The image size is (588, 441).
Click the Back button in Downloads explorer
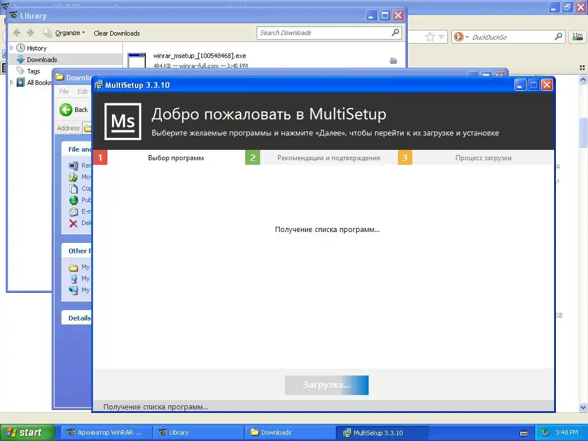pos(73,110)
